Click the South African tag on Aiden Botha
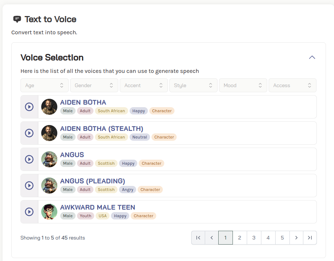Viewport: 334px width, 261px height. pyautogui.click(x=111, y=111)
